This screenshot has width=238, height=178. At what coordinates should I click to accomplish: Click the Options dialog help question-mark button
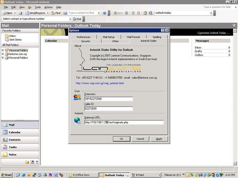click(x=163, y=30)
